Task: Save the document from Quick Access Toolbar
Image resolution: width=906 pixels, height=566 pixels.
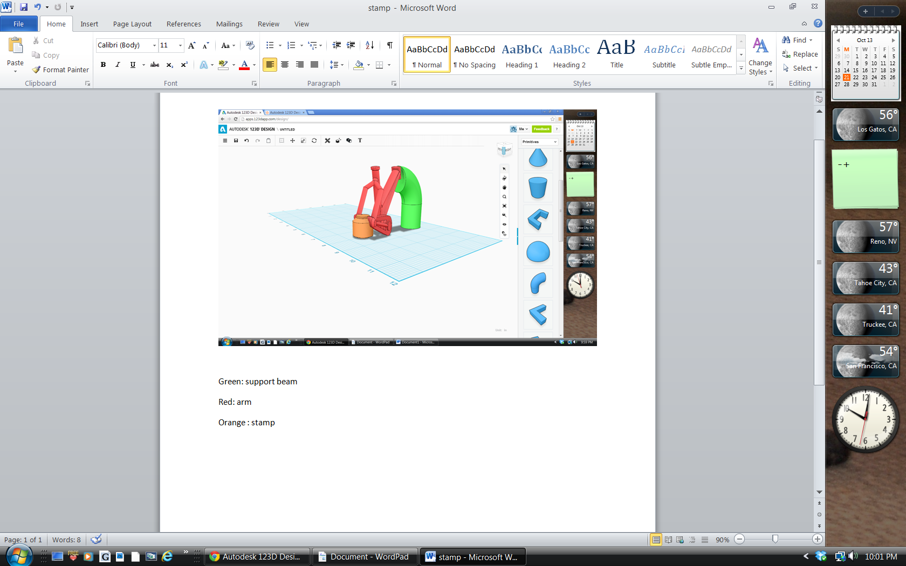Action: pos(23,8)
